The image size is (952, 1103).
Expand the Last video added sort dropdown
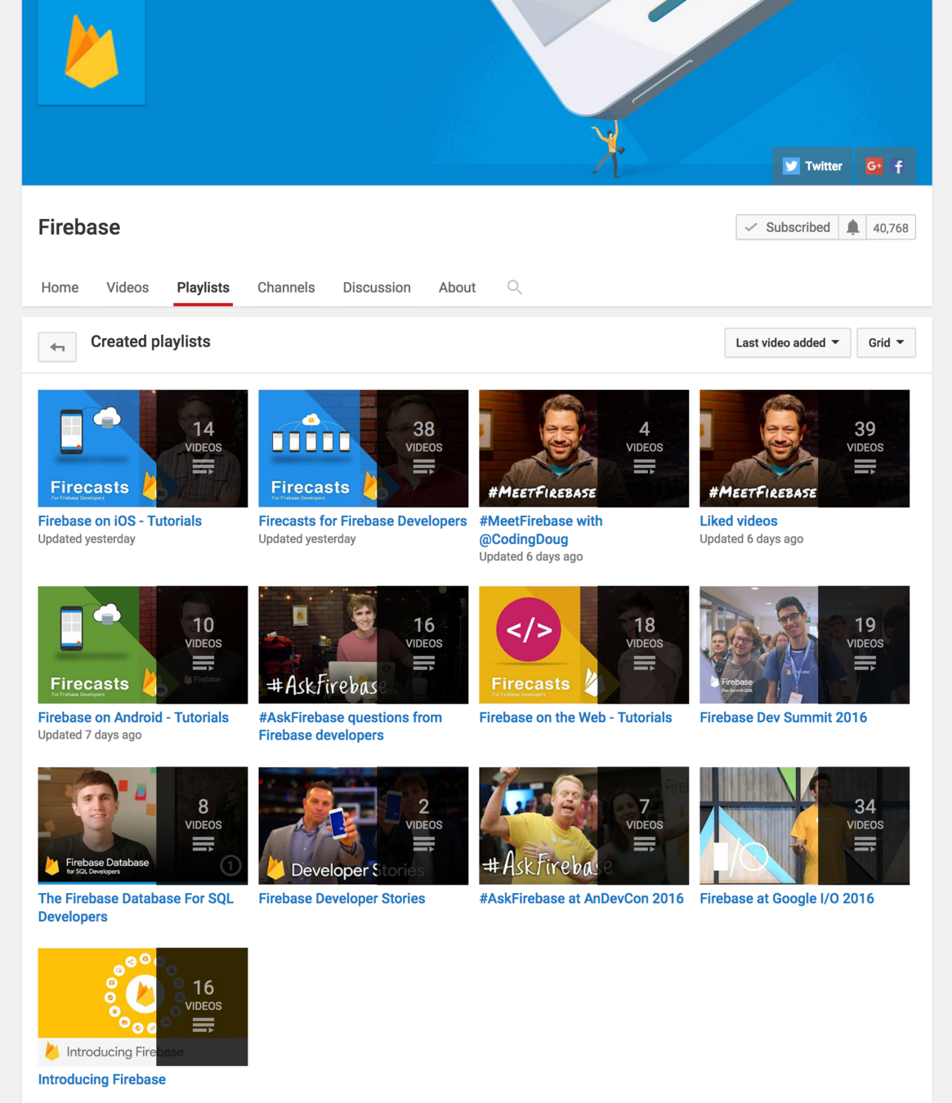click(x=788, y=342)
